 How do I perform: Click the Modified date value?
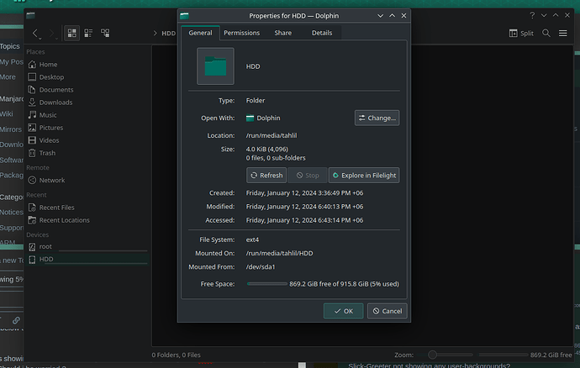pos(304,207)
